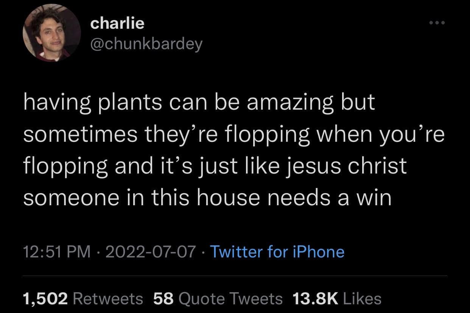This screenshot has width=470, height=313.
Task: Click the 58 quote count number
Action: (x=163, y=299)
